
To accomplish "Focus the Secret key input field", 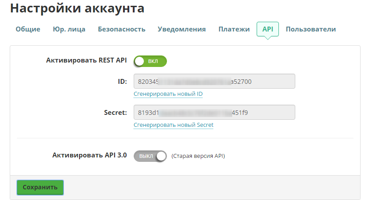I will [214, 113].
